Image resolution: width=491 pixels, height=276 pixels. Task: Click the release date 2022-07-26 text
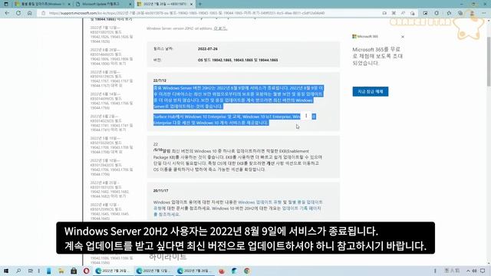point(208,49)
